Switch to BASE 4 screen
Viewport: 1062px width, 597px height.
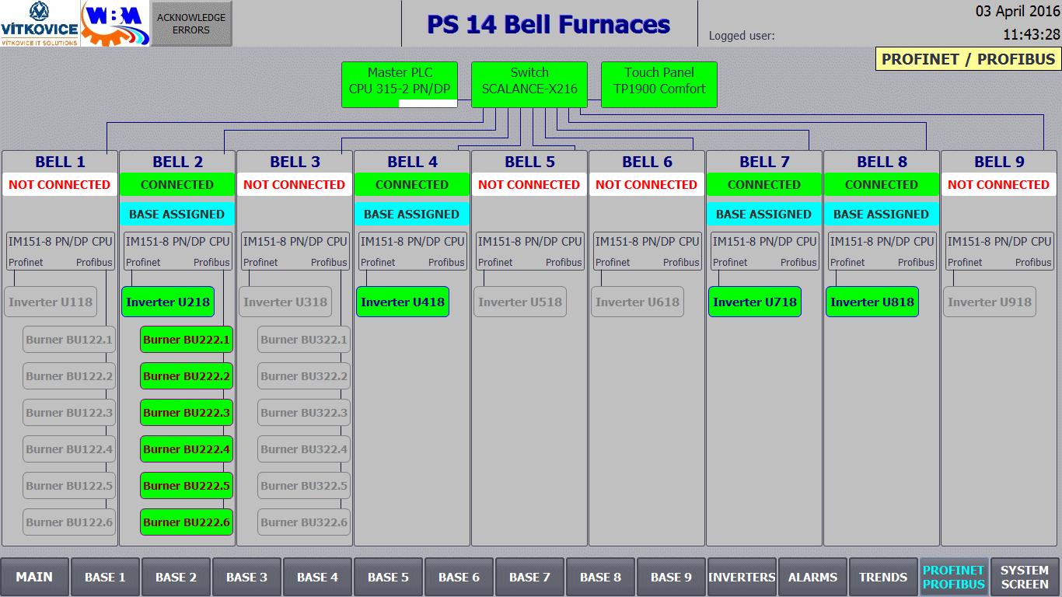pyautogui.click(x=318, y=577)
